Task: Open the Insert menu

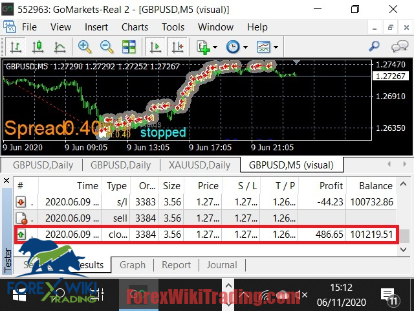Action: [96, 27]
